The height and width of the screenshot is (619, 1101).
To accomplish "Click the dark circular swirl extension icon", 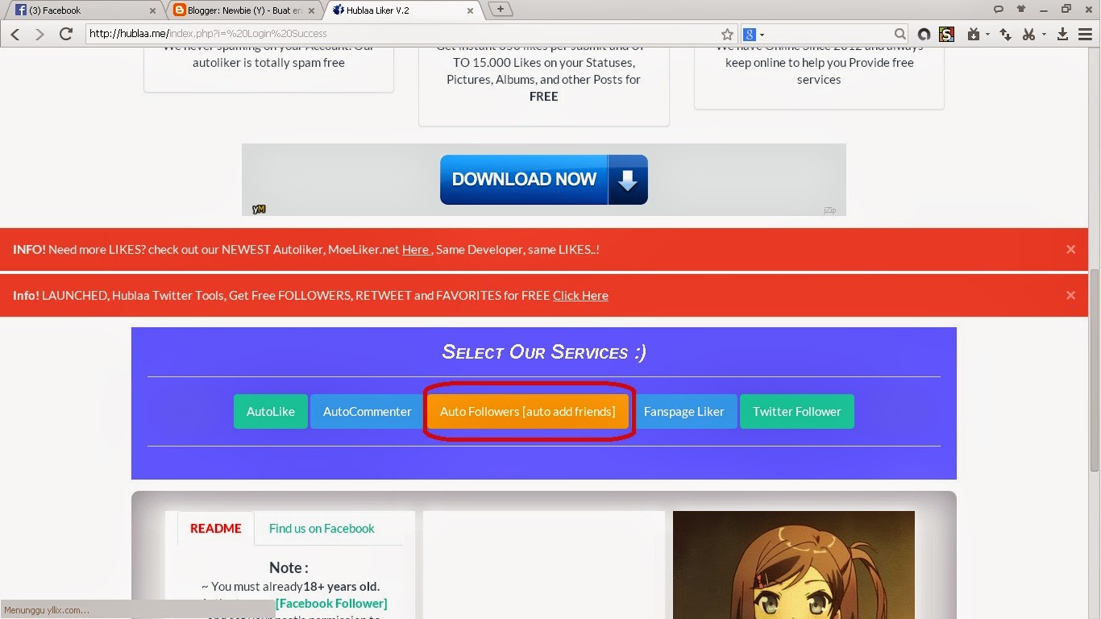I will pyautogui.click(x=924, y=34).
